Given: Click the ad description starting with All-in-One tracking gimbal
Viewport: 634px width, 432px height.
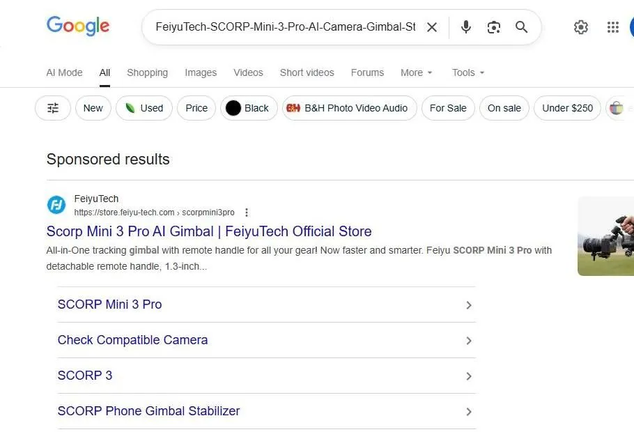Looking at the screenshot, I should 299,258.
